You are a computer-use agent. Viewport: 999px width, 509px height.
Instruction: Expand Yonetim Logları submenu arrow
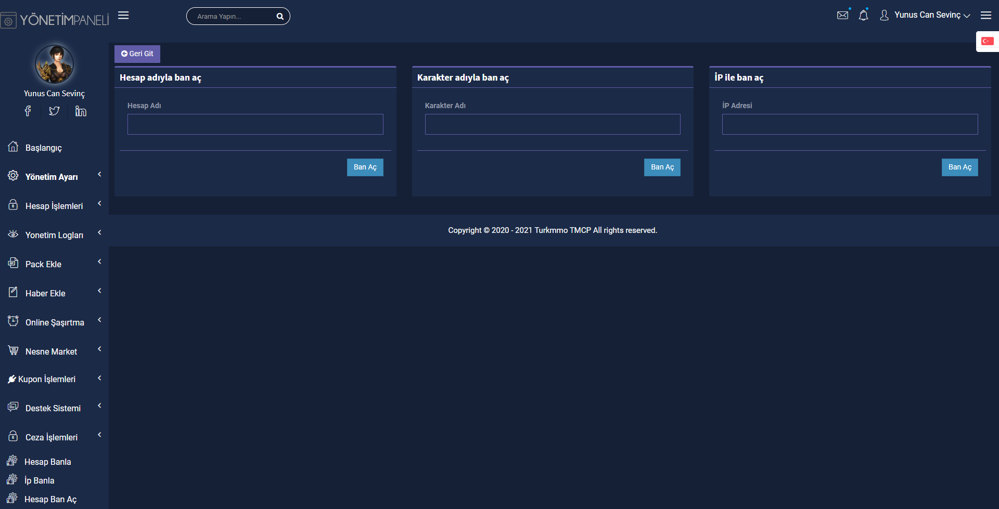coord(99,232)
